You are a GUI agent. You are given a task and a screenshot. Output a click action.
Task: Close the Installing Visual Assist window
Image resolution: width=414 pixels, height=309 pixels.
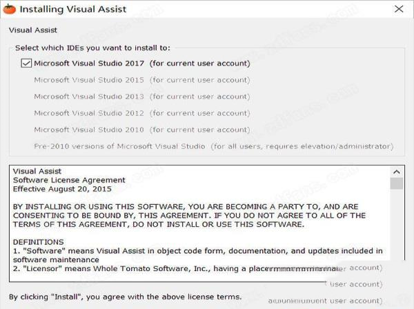pyautogui.click(x=399, y=10)
